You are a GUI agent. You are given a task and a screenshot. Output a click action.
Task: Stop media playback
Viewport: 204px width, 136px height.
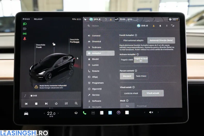click(36, 104)
